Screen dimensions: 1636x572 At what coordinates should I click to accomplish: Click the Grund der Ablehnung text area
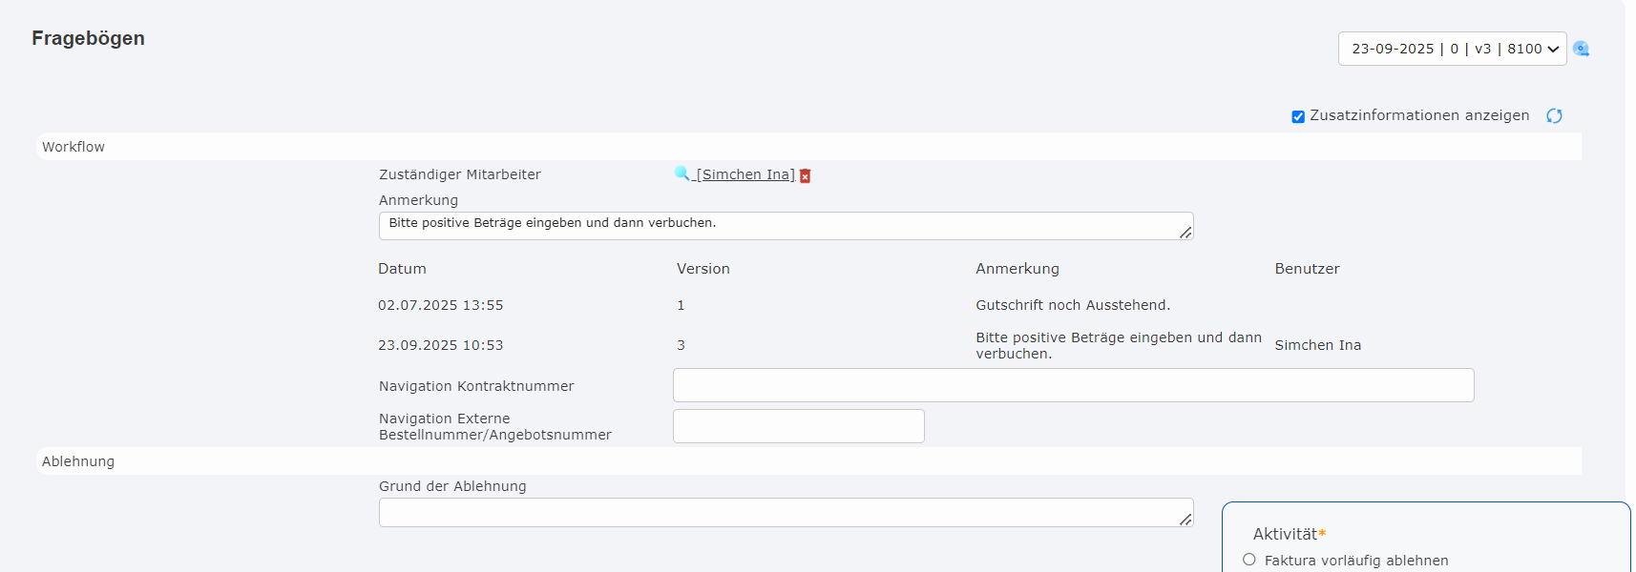pyautogui.click(x=783, y=512)
